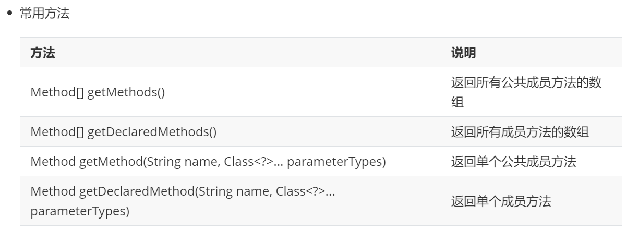
Task: Click the getMethod(String name, Class<?>...) cell
Action: tap(231, 161)
